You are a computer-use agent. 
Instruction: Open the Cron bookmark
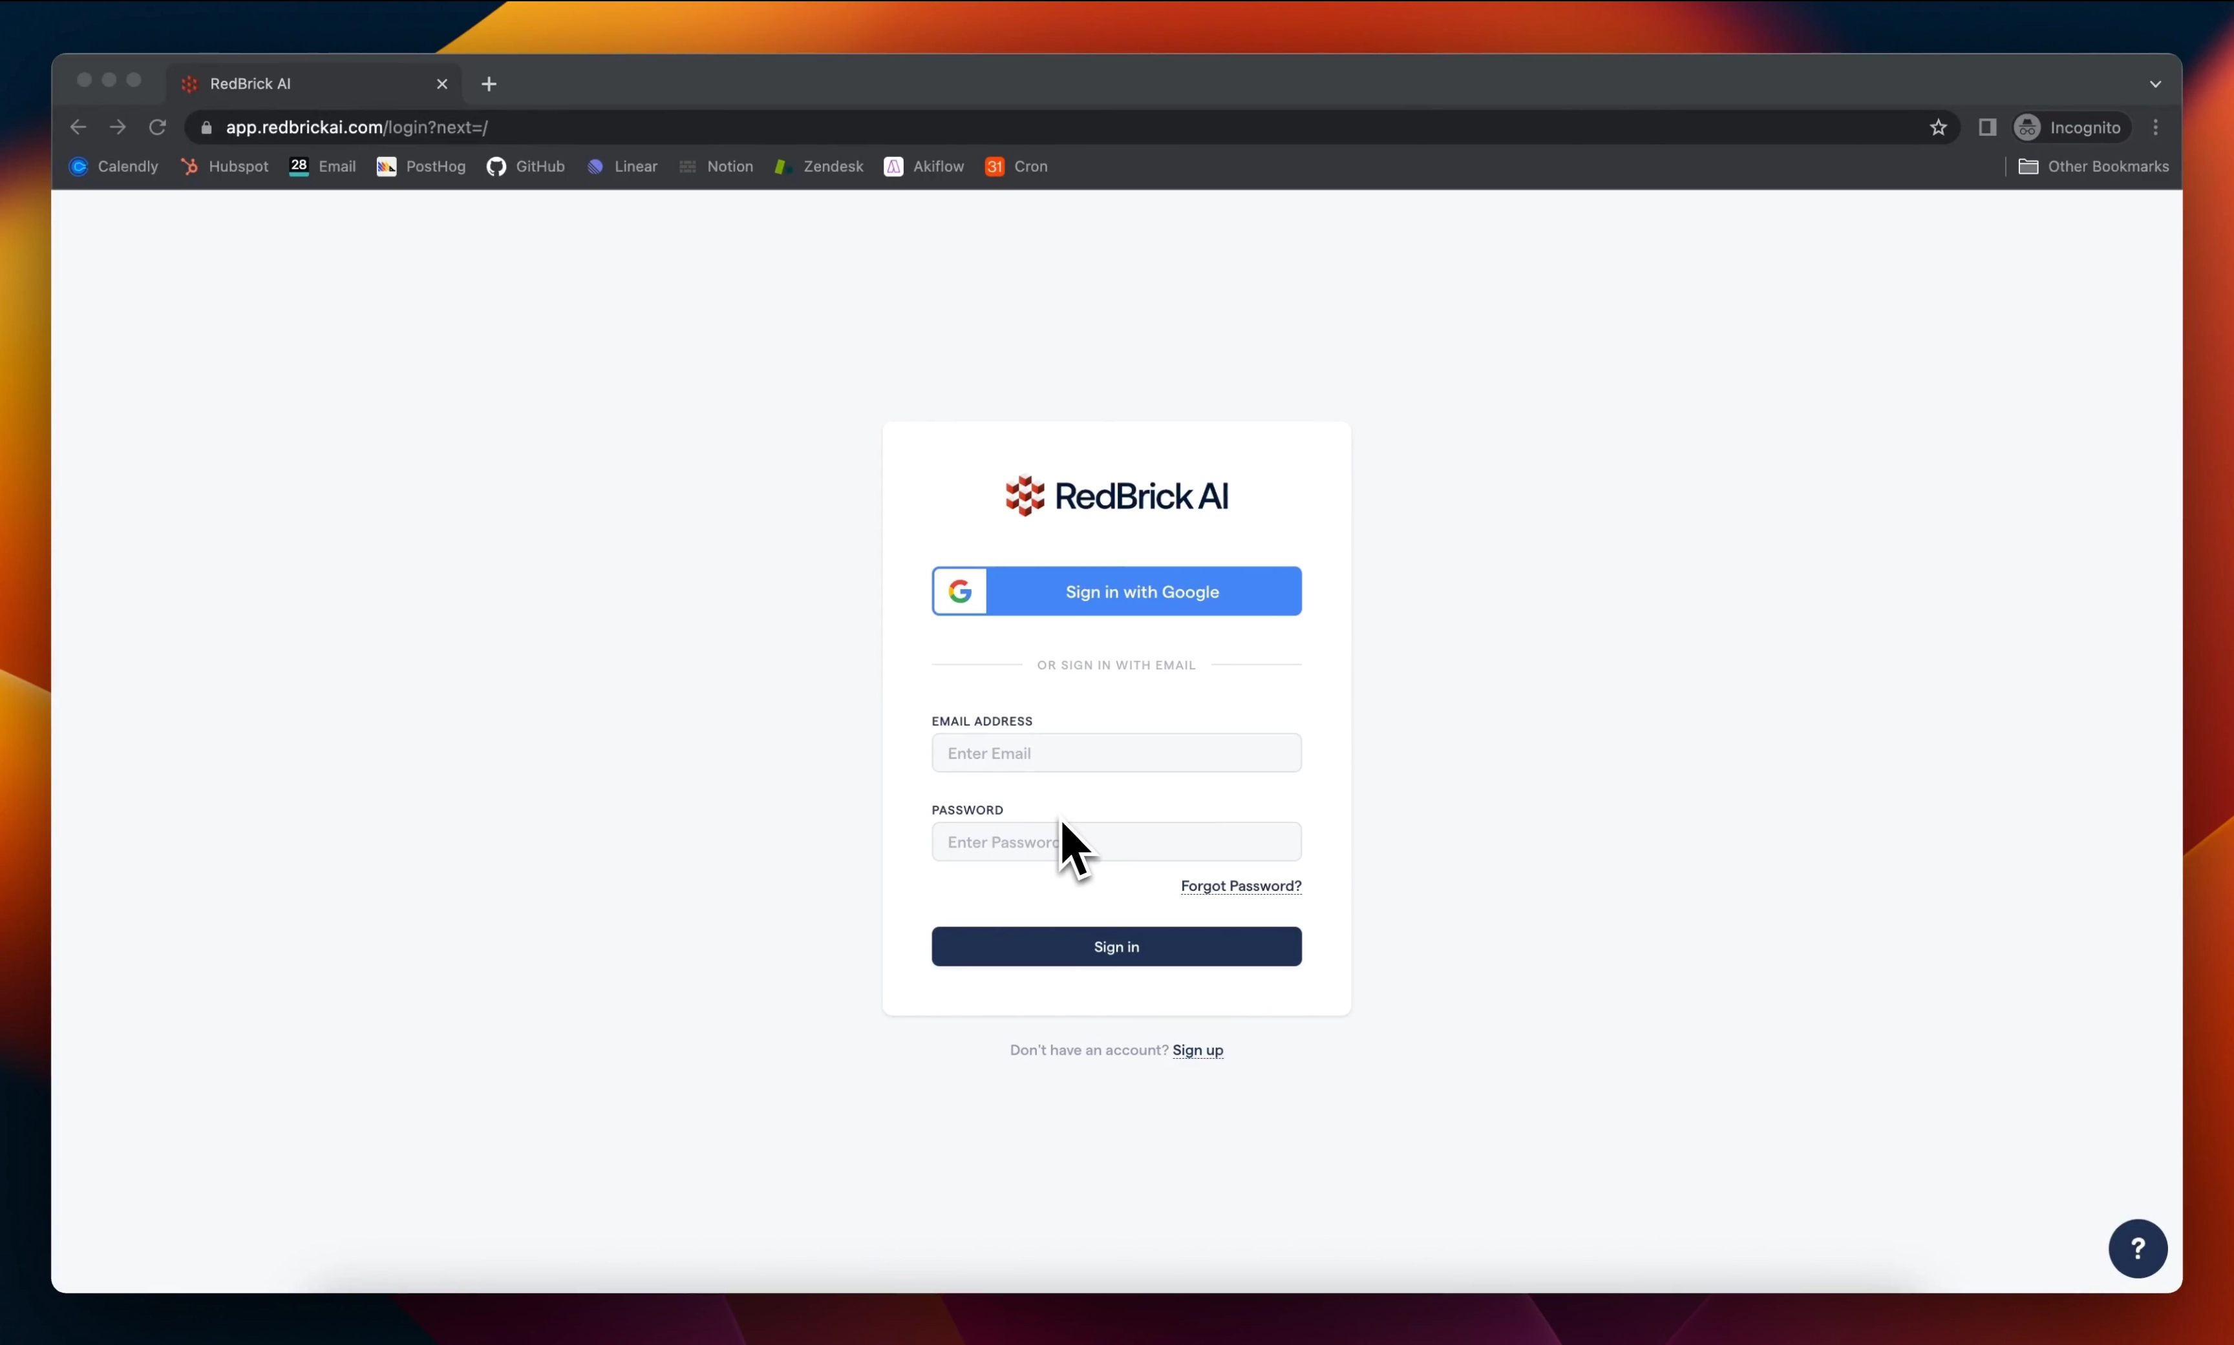coord(1016,166)
